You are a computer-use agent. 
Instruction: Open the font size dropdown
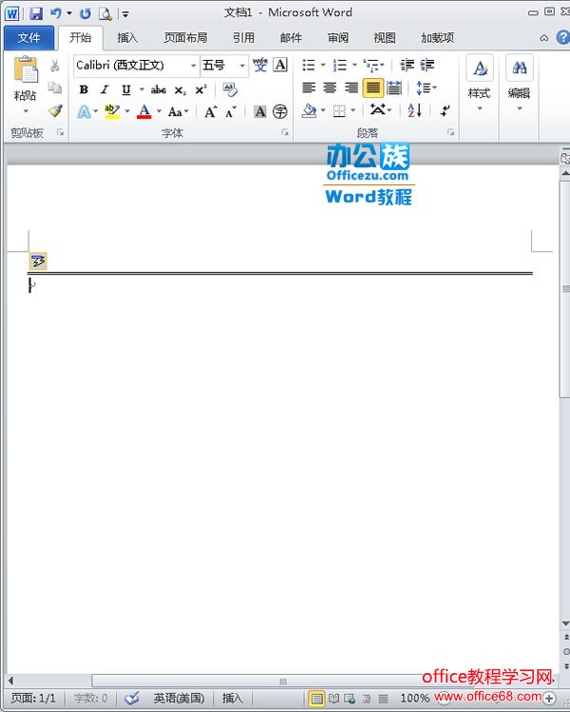tap(242, 66)
